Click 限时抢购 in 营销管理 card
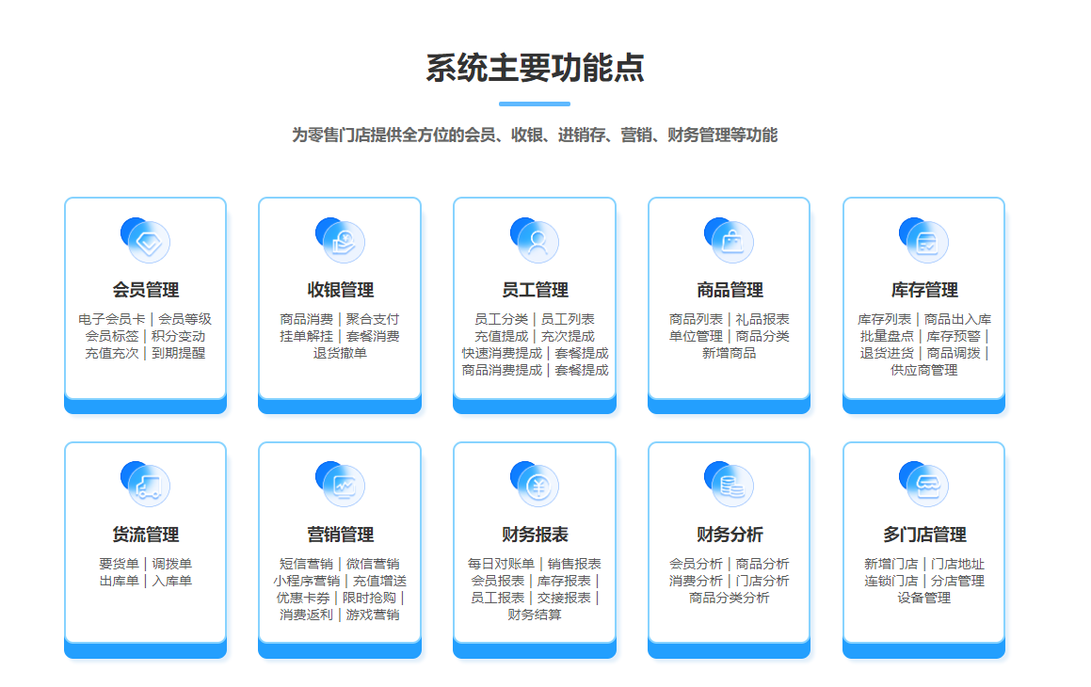Viewport: 1091px width, 687px height. click(369, 598)
